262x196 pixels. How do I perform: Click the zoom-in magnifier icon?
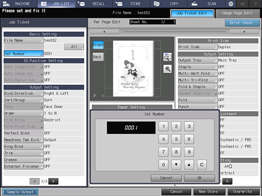coord(168,69)
